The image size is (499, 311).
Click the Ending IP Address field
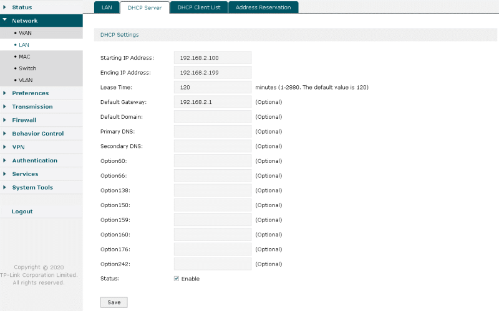[213, 72]
